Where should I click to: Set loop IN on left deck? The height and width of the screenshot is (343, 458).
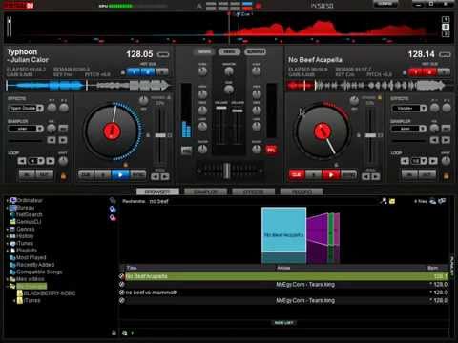27,175
